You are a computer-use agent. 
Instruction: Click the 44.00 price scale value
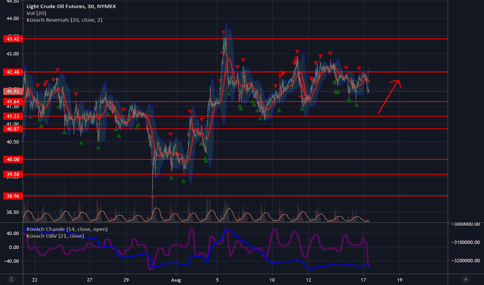[12, 19]
